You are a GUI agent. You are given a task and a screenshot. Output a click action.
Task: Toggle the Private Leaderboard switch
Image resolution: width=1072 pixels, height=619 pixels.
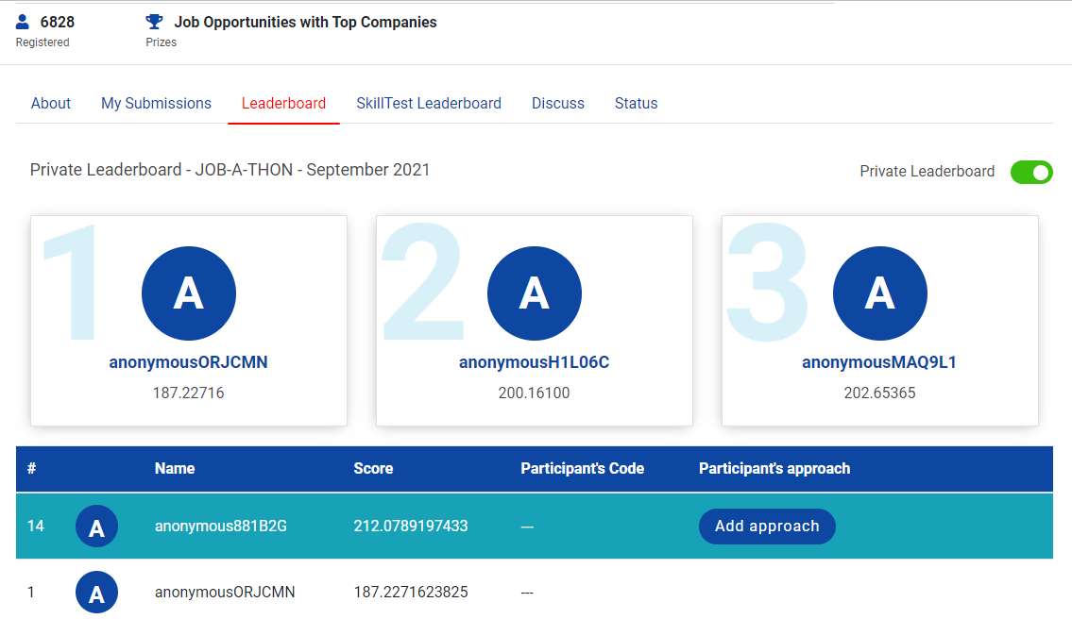(1031, 172)
